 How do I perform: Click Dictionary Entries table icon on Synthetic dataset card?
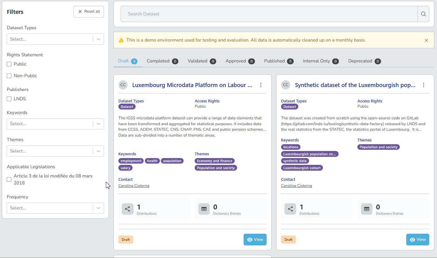(x=367, y=209)
